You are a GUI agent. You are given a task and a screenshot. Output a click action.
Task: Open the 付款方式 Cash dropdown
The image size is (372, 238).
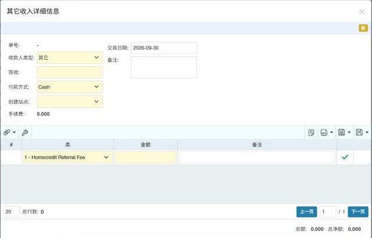pyautogui.click(x=70, y=87)
